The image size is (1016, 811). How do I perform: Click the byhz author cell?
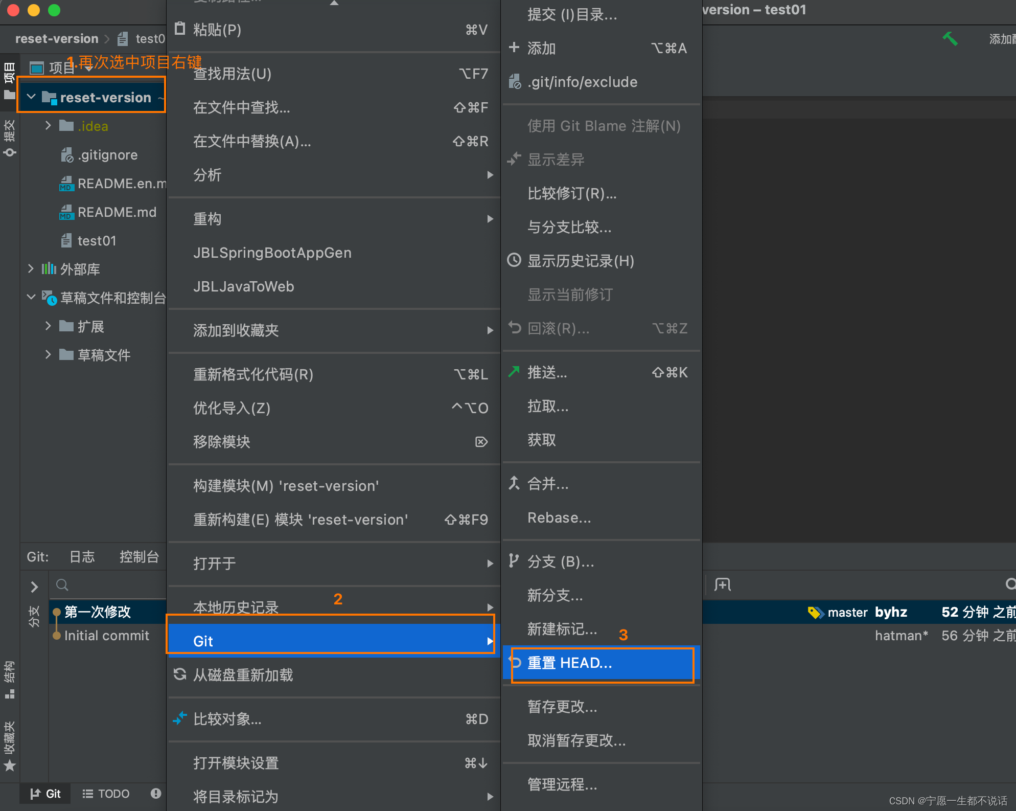[x=891, y=612]
